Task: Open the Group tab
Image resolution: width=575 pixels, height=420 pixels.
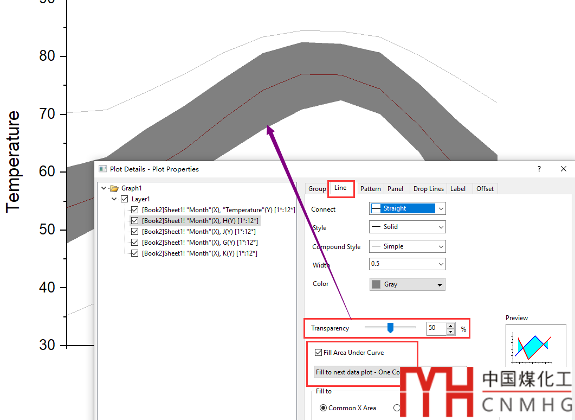Action: 317,189
